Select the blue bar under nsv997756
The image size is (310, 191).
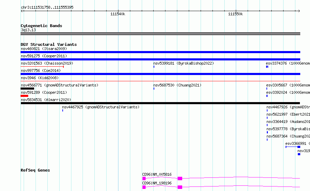click(160, 74)
